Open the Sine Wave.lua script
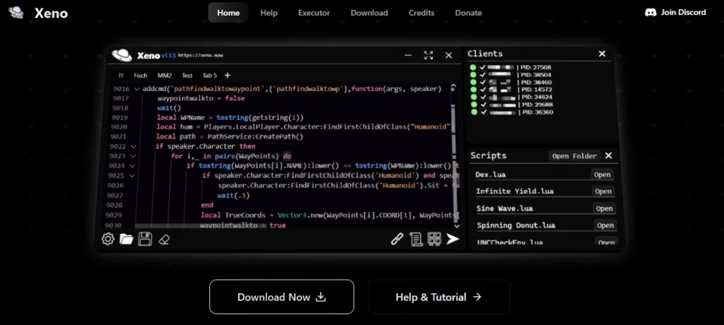This screenshot has height=325, width=724. click(x=604, y=208)
